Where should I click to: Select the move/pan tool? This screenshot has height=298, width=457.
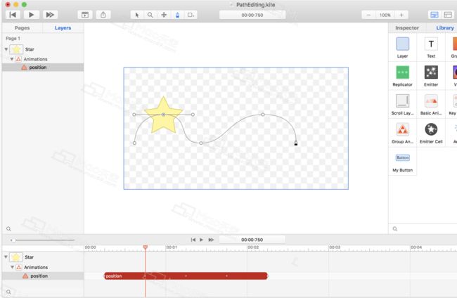click(164, 15)
